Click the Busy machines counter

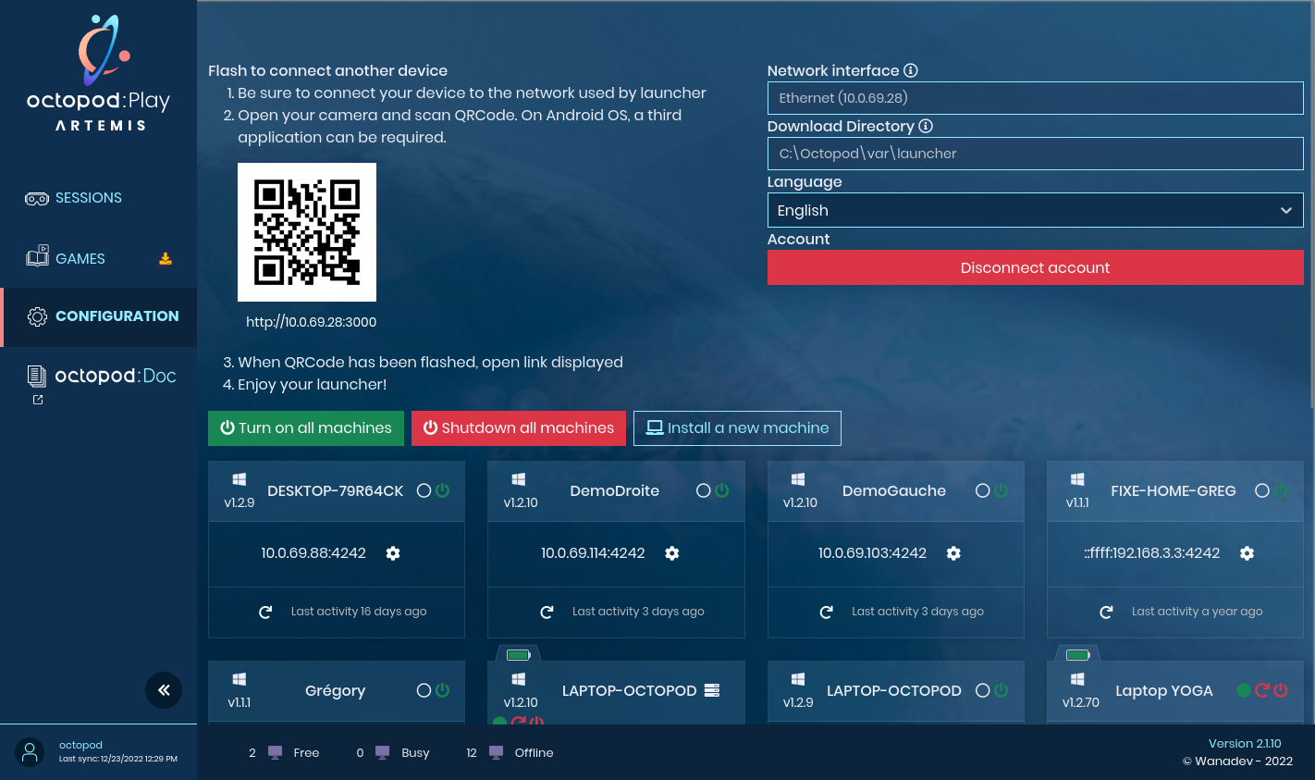[x=393, y=753]
